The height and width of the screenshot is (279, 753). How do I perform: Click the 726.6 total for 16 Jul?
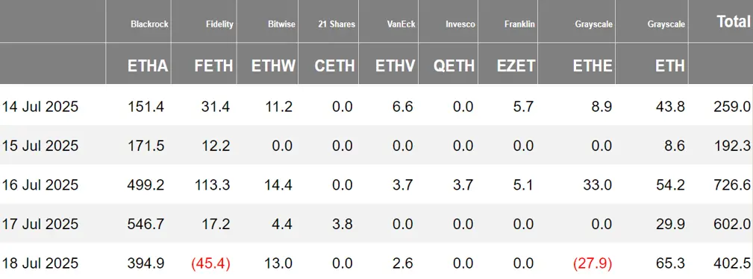(732, 185)
